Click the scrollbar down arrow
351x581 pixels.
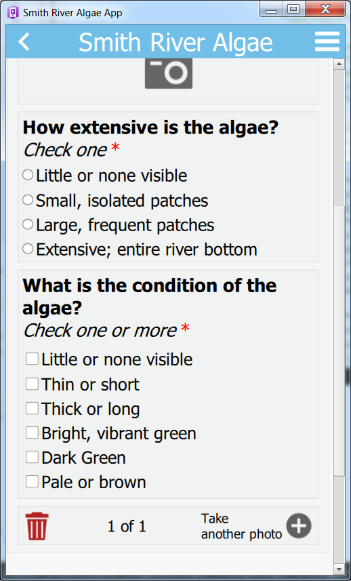click(x=339, y=568)
